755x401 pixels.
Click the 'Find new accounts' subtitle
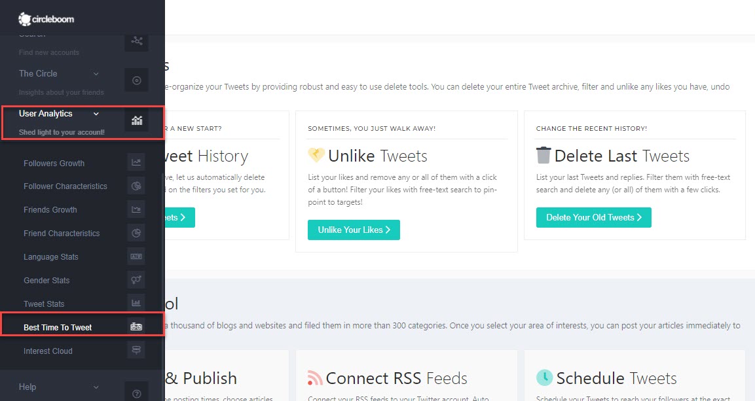coord(49,52)
